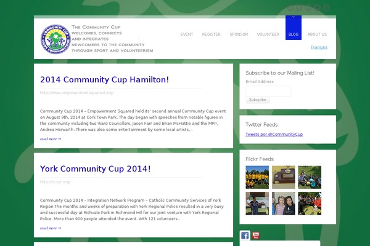Click the 'Subscribe to our Mailing List!' heading
This screenshot has height=246, width=370.
click(x=280, y=73)
